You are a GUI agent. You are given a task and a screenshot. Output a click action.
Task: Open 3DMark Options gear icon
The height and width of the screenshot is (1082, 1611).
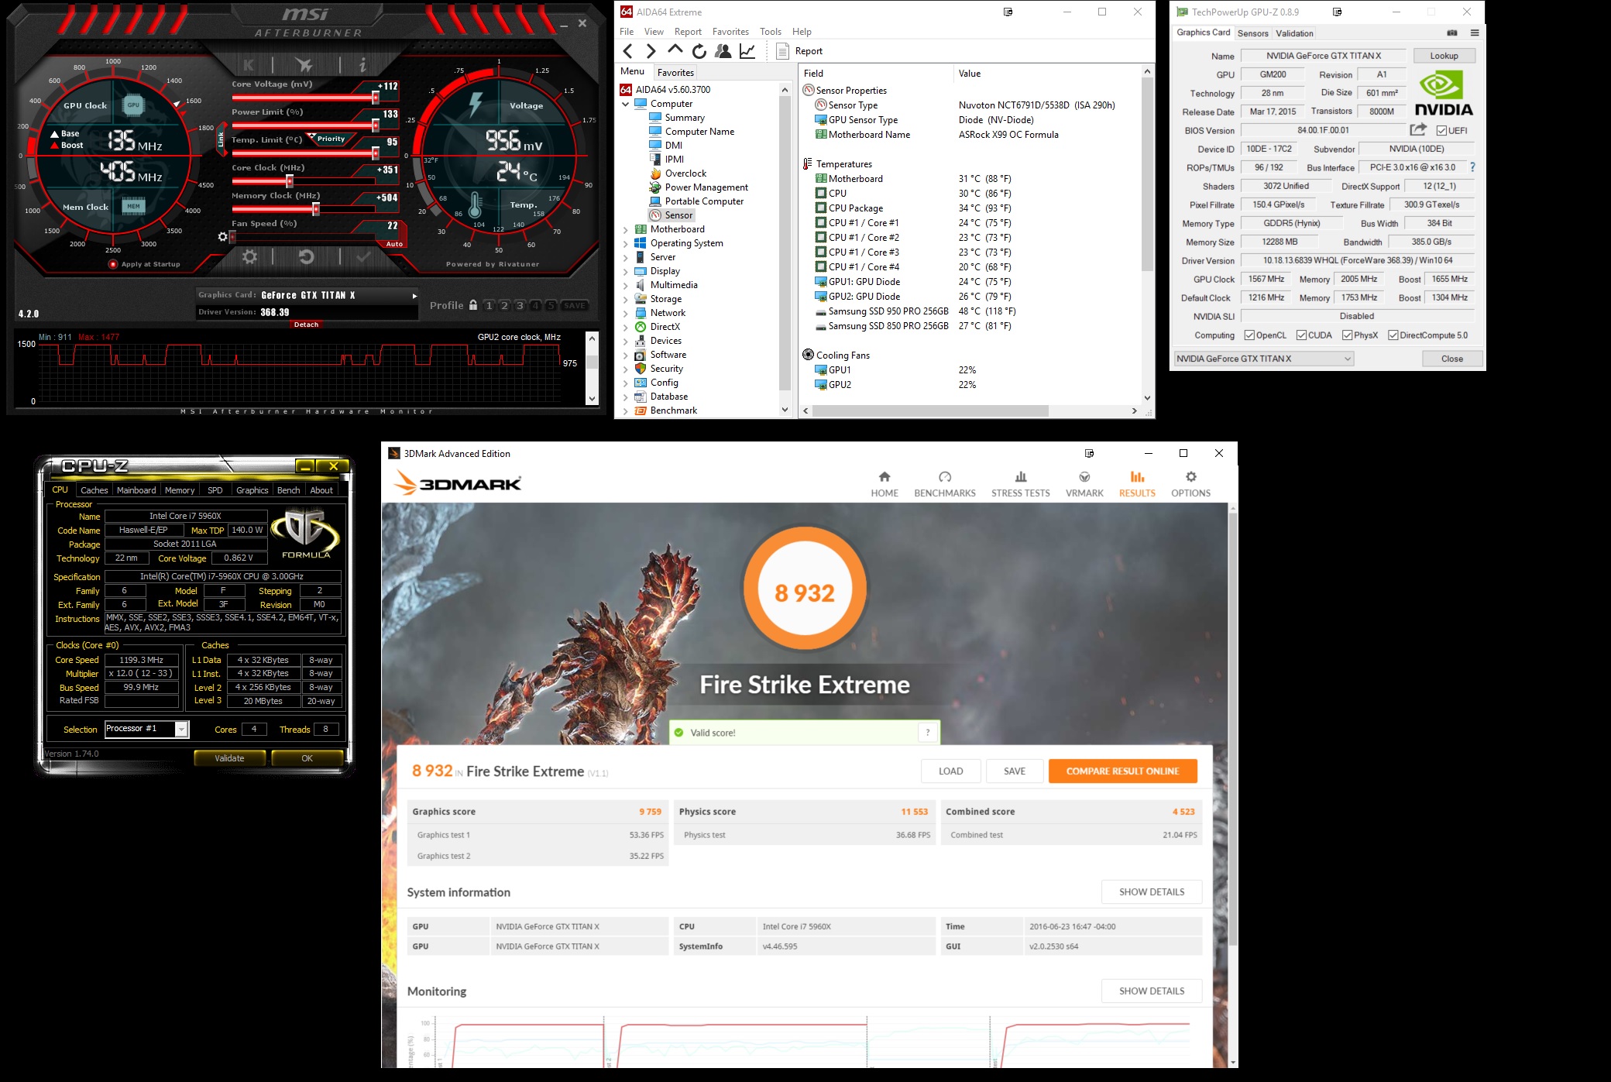pyautogui.click(x=1191, y=477)
